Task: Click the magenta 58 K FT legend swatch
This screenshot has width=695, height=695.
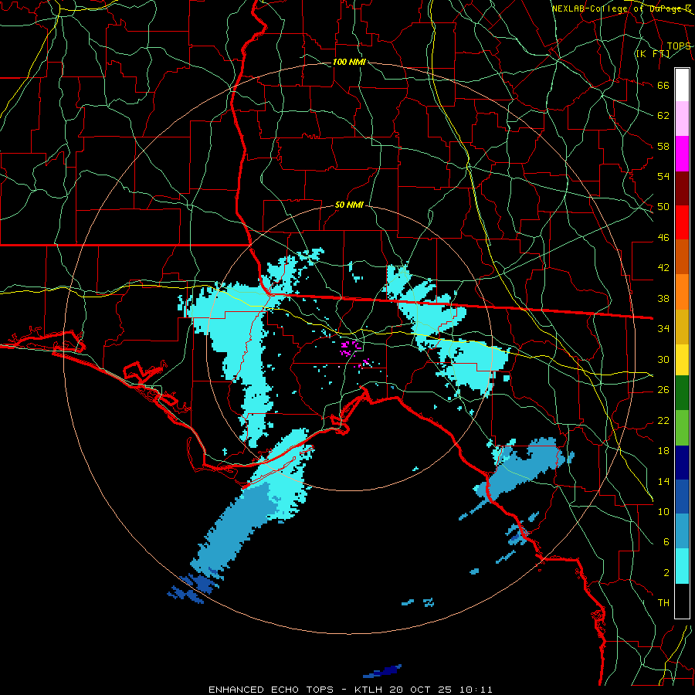Action: (x=682, y=154)
